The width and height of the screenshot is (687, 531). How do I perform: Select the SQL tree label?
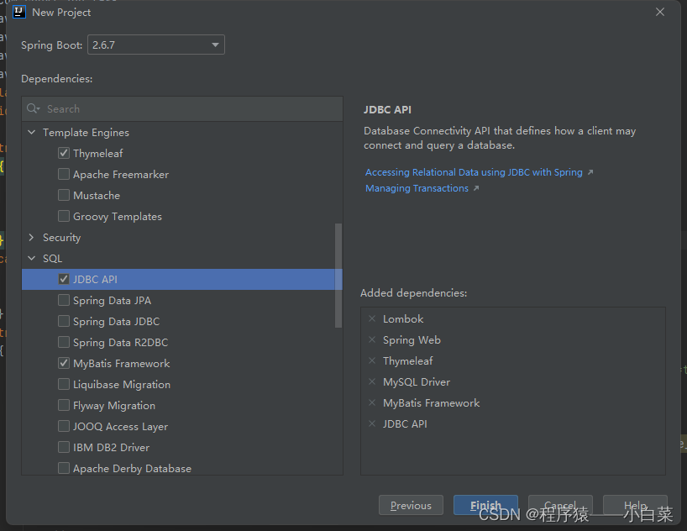(x=53, y=258)
